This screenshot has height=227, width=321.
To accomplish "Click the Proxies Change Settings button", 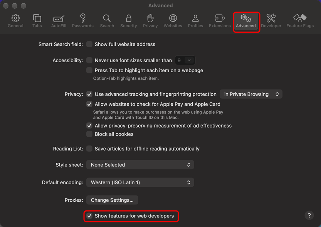I will point(112,200).
